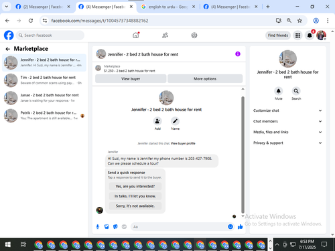
Task: Open Jennifer conversation in chat list
Action: 44,63
